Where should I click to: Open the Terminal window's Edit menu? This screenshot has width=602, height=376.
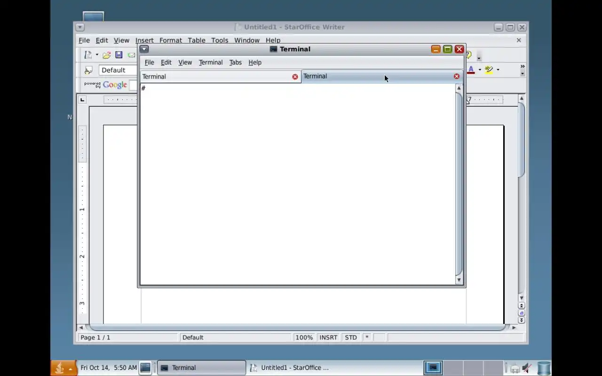[x=166, y=63]
